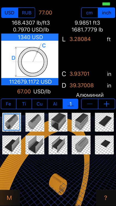Viewport: 116px width, 206px height.
Task: Set units to cm
Action: tap(90, 13)
